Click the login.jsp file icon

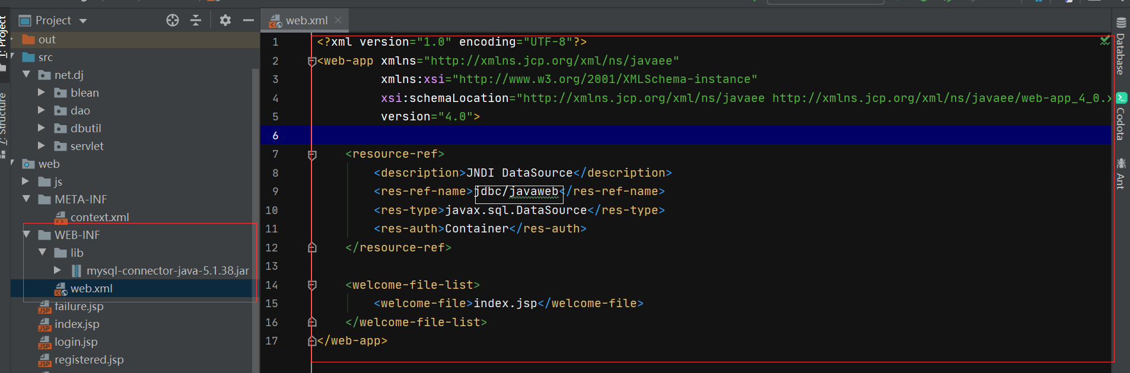coord(44,343)
